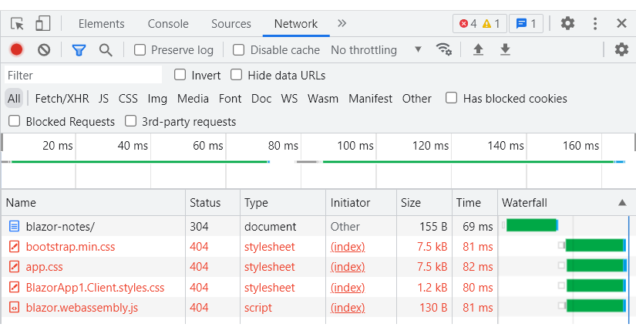
Task: Filter requests by Fetch/XHR
Action: (x=62, y=99)
